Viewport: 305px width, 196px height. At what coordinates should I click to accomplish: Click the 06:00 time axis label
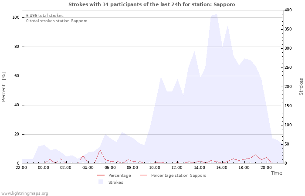click(110, 167)
